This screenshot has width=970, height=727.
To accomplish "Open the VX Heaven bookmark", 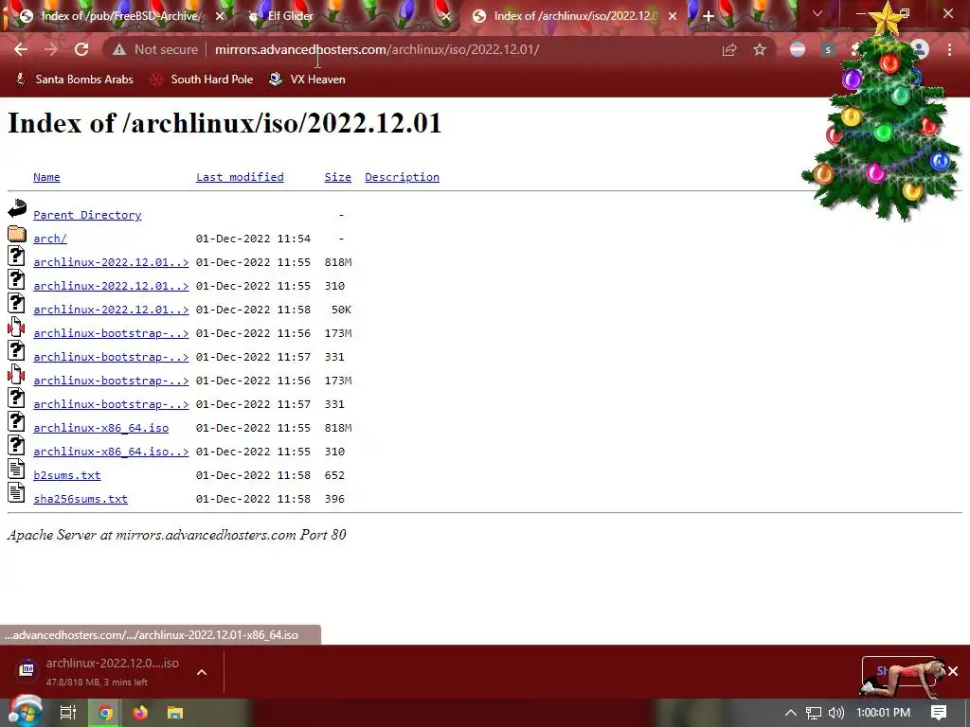I will point(308,80).
